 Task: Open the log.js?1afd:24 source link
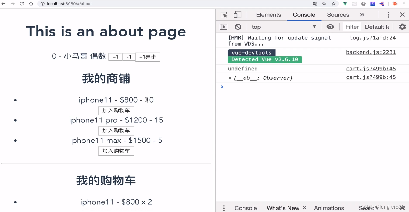click(x=372, y=38)
